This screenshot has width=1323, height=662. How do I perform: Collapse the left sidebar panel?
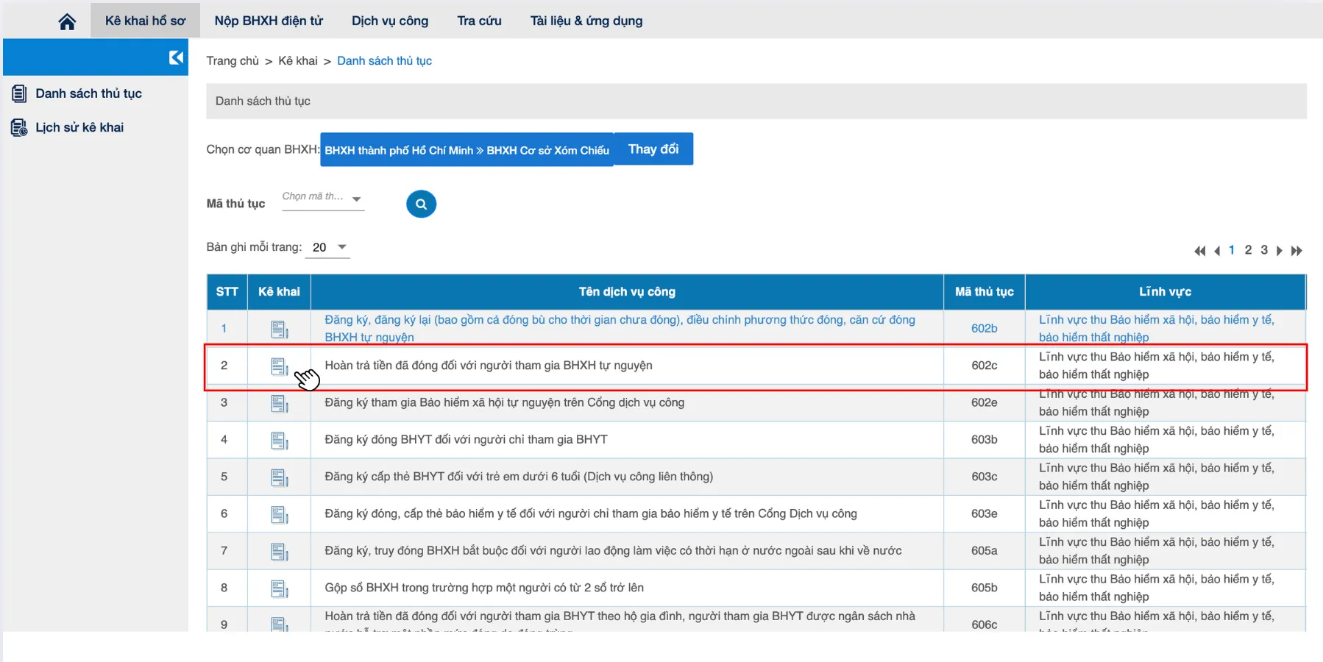(176, 57)
